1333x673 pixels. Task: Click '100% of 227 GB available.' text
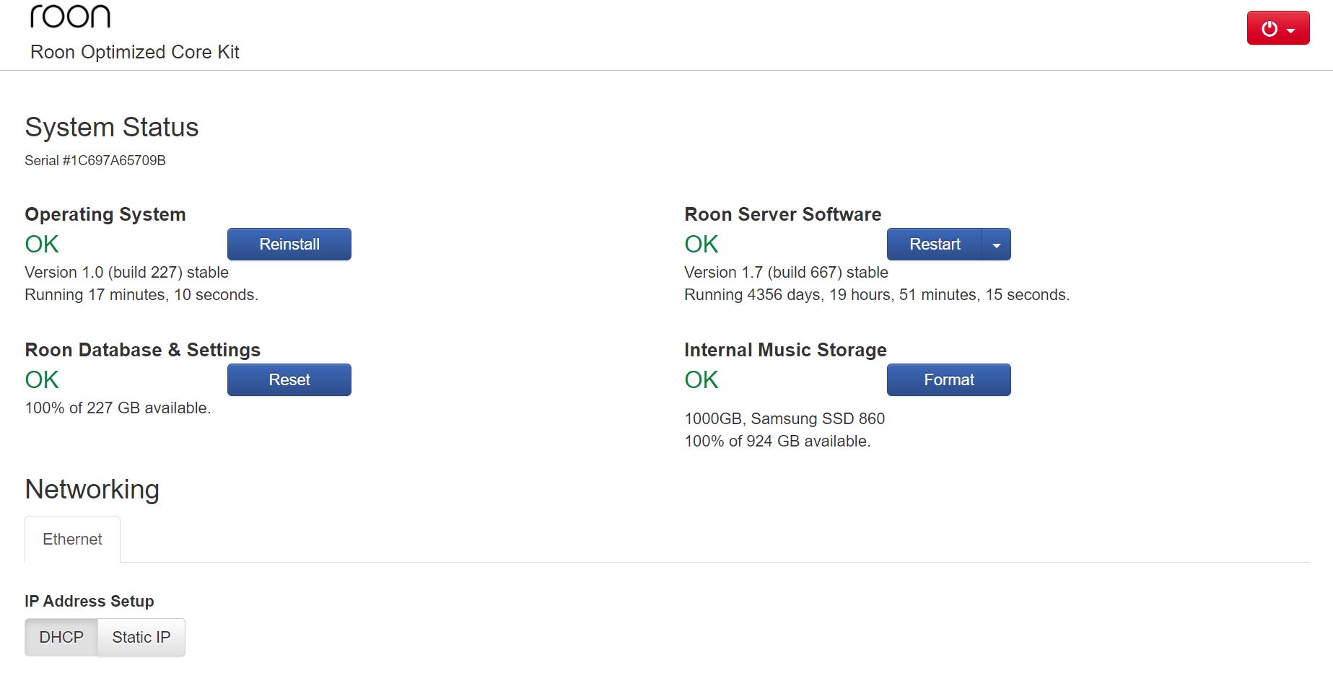[x=118, y=408]
